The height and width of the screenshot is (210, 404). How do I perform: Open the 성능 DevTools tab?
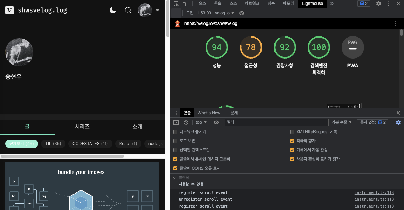coord(271,4)
